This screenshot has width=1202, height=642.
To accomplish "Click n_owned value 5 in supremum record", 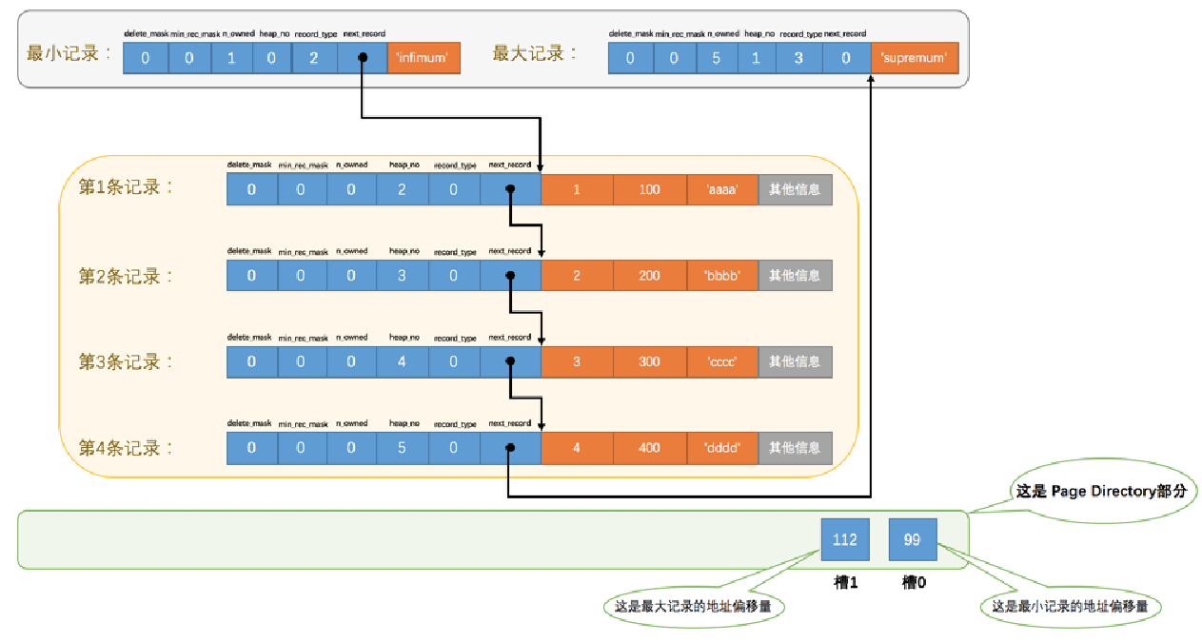I will tap(715, 57).
